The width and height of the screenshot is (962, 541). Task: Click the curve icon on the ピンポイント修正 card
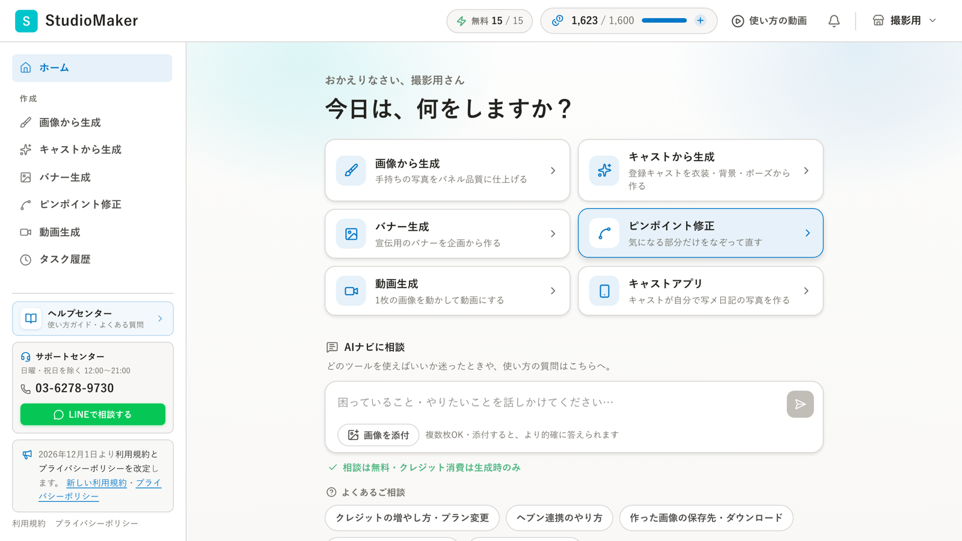[x=604, y=233]
